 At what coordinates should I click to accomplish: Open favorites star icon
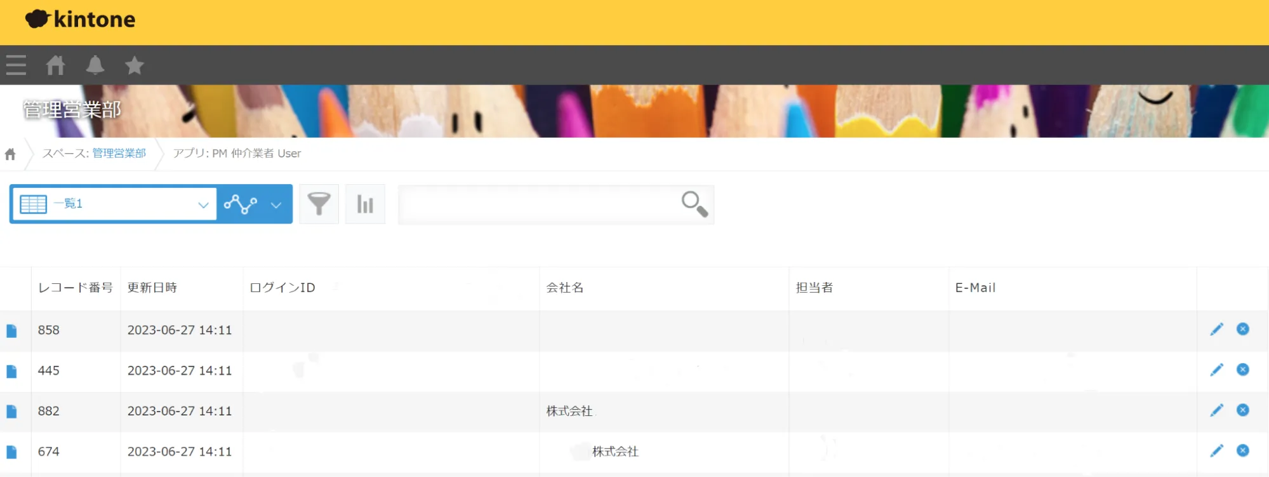pos(135,65)
